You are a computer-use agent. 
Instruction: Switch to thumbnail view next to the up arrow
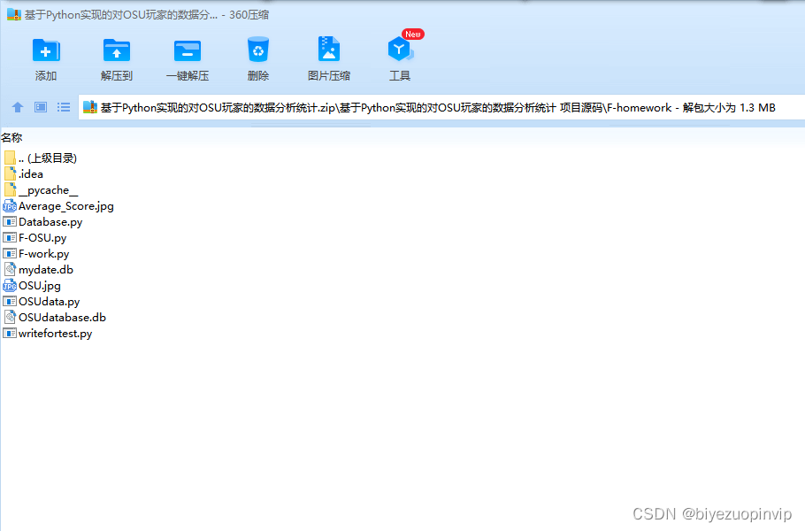(41, 107)
